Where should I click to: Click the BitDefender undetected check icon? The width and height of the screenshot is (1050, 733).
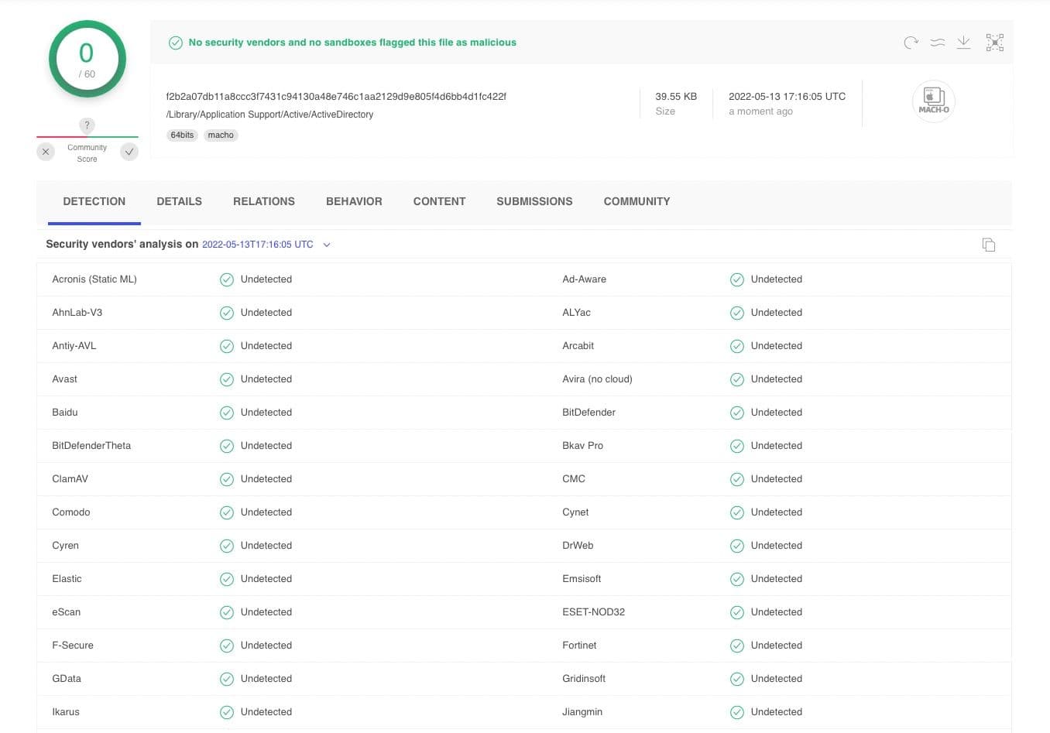(737, 413)
